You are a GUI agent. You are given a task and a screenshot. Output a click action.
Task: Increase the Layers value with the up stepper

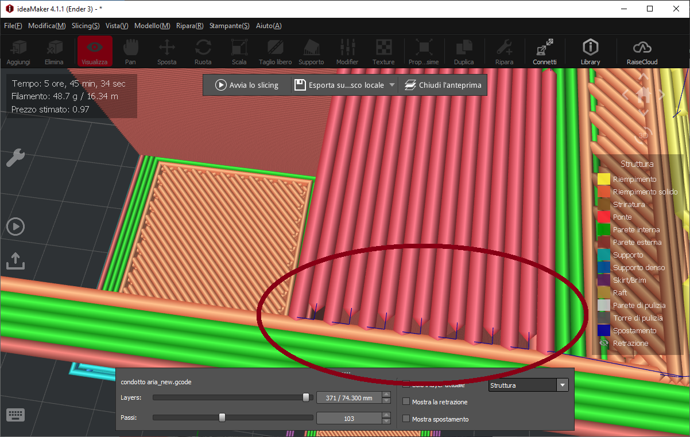pos(386,394)
